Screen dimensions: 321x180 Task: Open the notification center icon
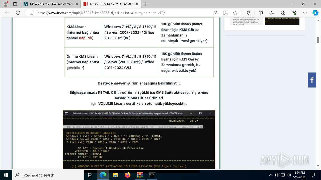tap(313, 175)
